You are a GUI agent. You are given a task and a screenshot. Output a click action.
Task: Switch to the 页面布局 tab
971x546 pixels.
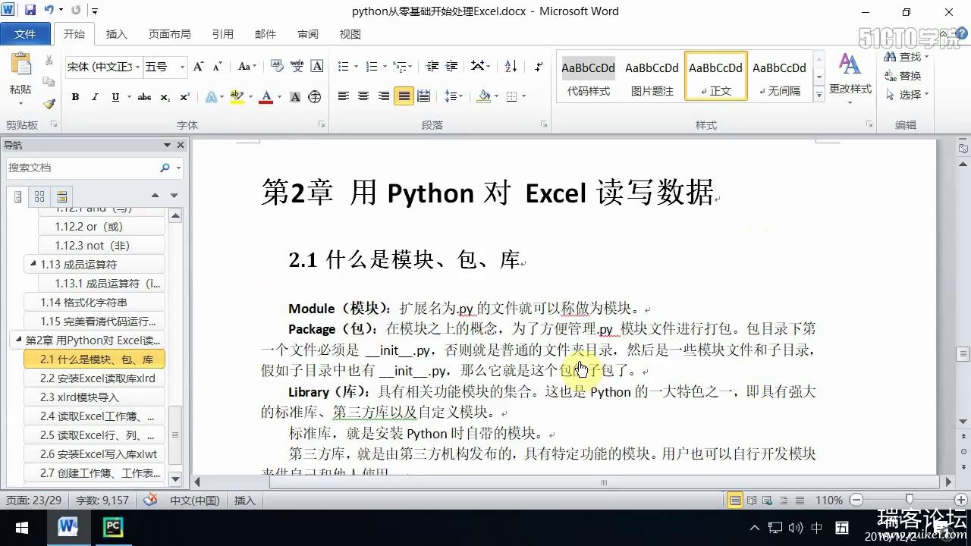click(x=170, y=34)
